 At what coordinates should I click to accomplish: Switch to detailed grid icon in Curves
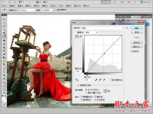coord(109,91)
